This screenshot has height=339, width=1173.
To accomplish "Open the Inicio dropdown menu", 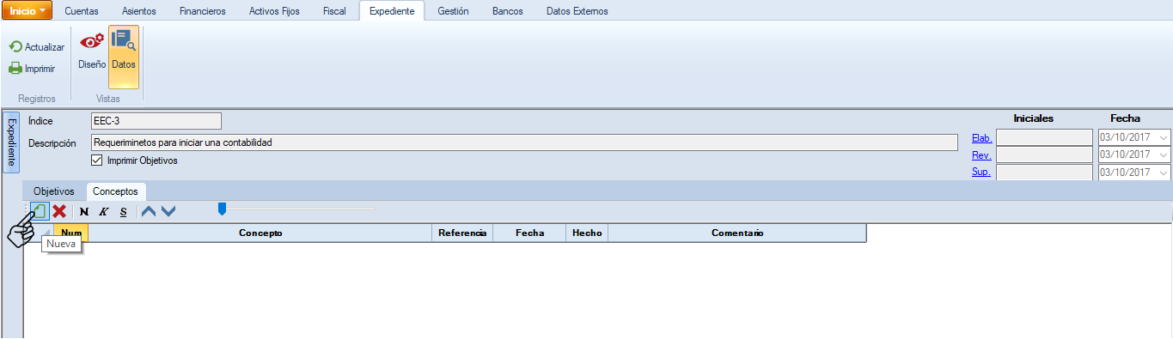I will (27, 11).
